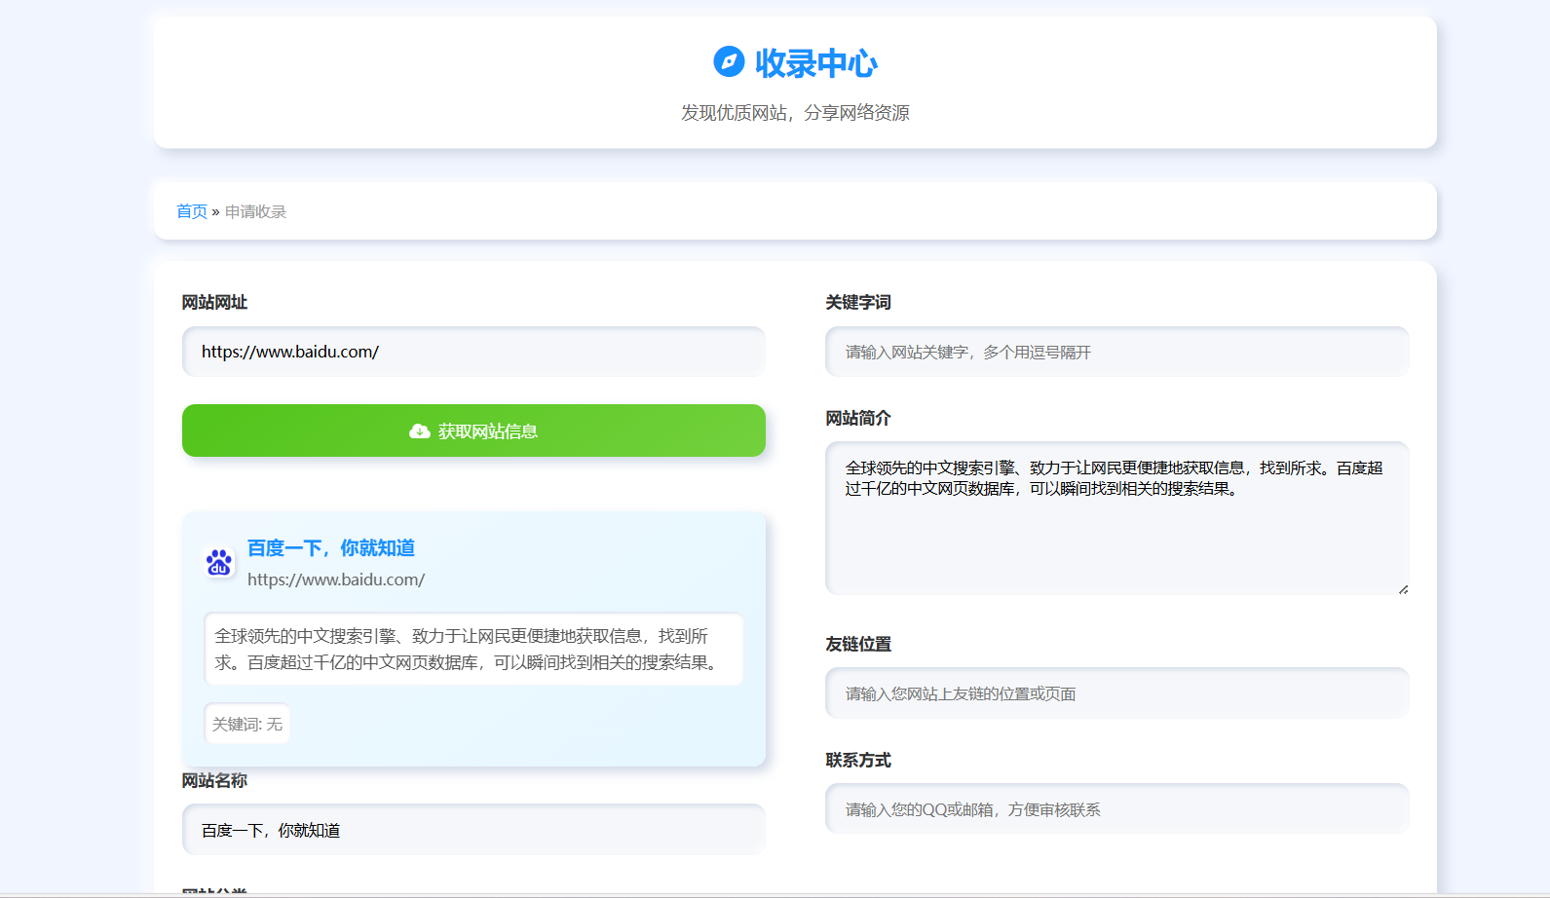Click the cloud download icon on green button
Viewport: 1550px width, 898px height.
point(420,431)
